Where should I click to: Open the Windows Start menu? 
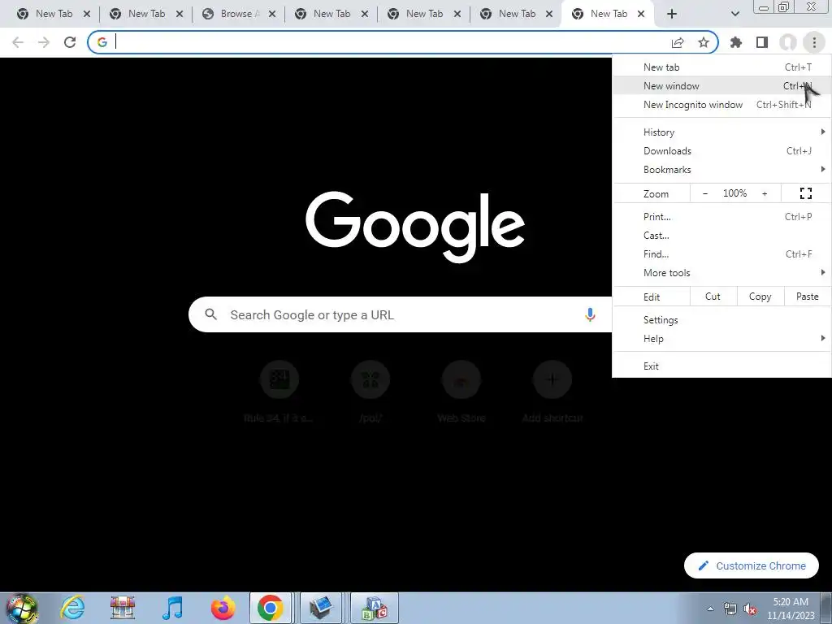pos(21,609)
